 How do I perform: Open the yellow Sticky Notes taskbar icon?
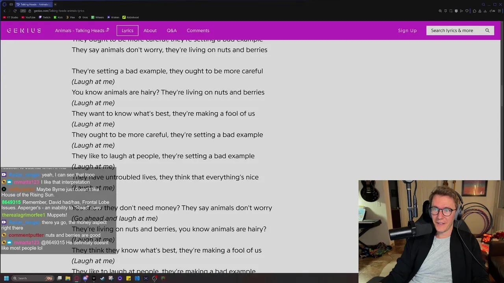tap(128, 278)
